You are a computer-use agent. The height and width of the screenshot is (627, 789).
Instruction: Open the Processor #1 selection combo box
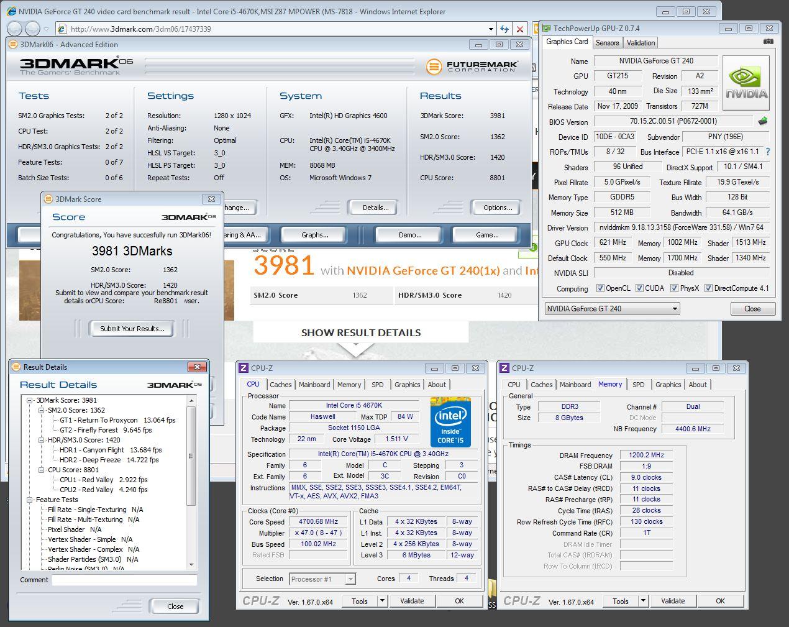tap(322, 579)
